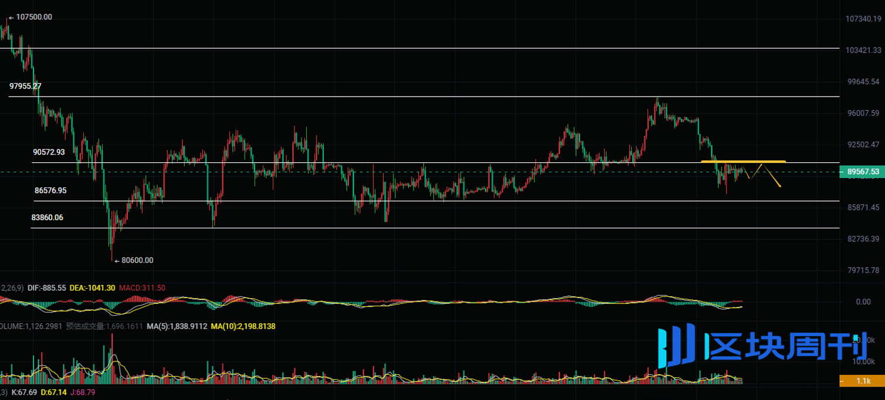Screen dimensions: 885x400
Task: Select the 86576.95 support label
Action: pyautogui.click(x=50, y=190)
